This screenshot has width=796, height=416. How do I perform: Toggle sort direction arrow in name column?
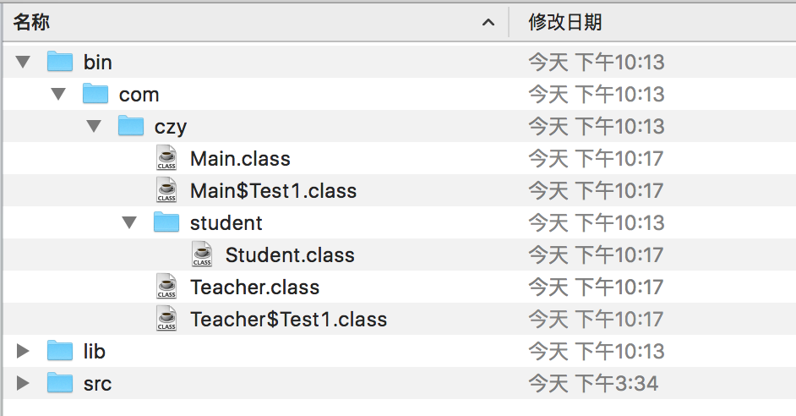pyautogui.click(x=488, y=22)
